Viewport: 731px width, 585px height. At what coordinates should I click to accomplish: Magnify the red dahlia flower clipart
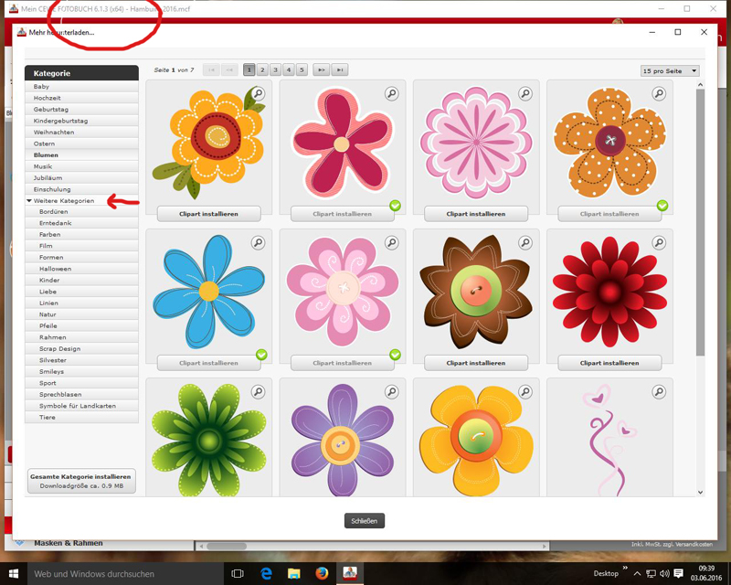point(659,242)
